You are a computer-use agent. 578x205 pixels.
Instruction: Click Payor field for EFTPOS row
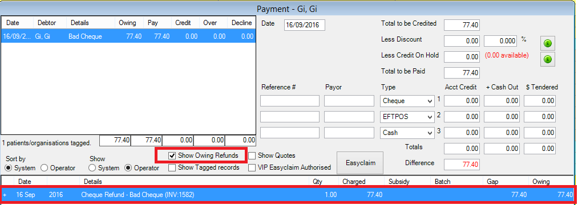[x=349, y=117]
